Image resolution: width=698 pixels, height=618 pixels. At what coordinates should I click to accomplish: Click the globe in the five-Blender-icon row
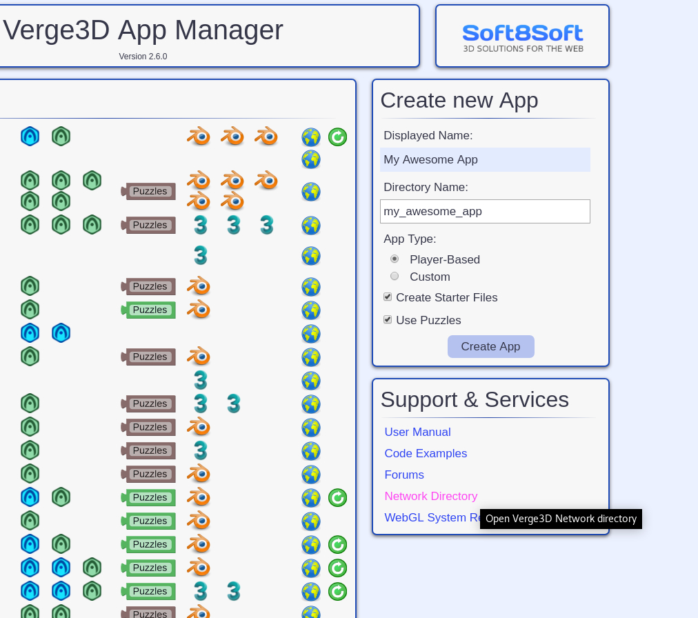(310, 192)
